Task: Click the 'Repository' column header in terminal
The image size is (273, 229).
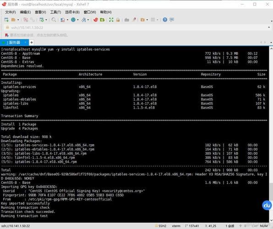Action: tap(211, 74)
